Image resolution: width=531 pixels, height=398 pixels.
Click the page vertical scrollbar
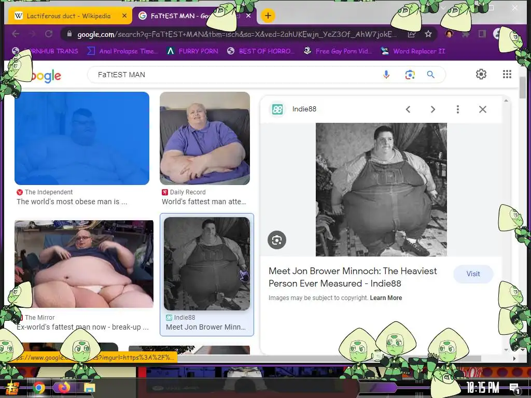tap(523, 87)
